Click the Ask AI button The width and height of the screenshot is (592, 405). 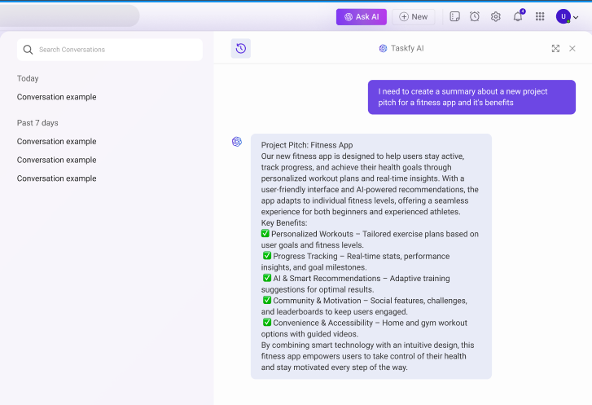tap(362, 17)
